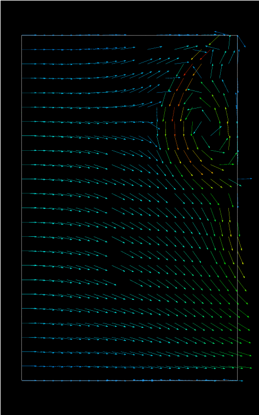Viewport: 259px width, 415px height.
Task: Select the yellow-green arrow at the top entering the vortex
Action: coord(214,41)
